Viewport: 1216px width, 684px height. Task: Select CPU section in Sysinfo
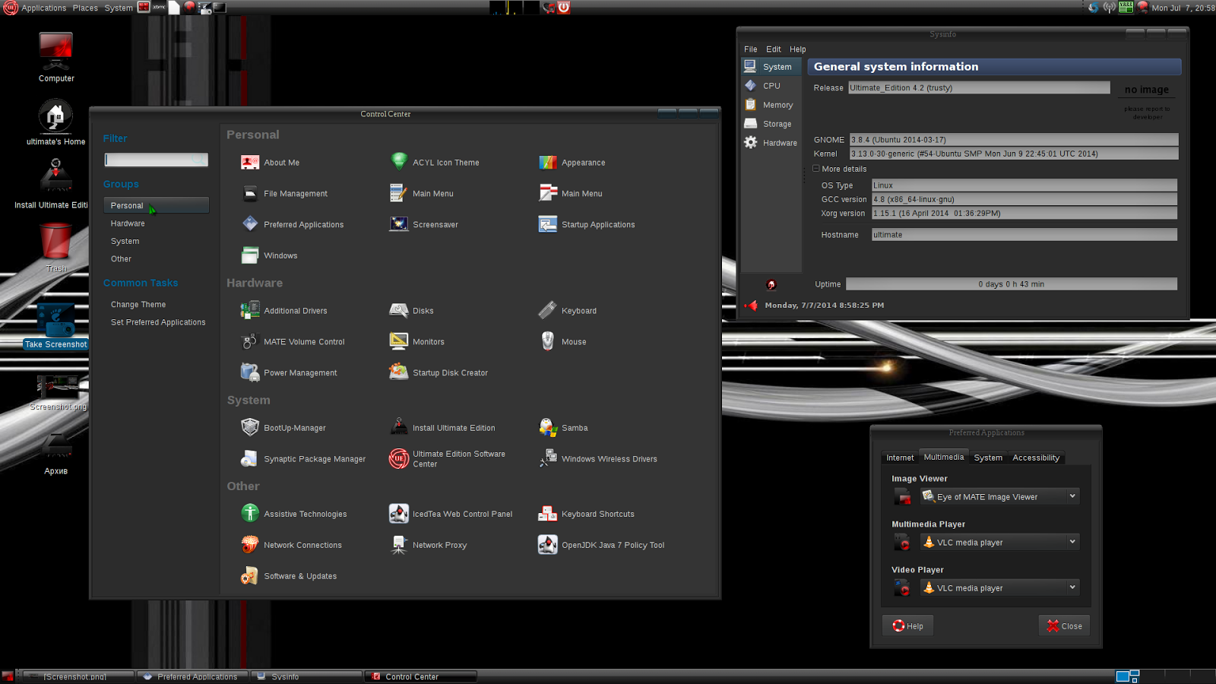pyautogui.click(x=771, y=86)
